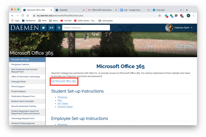Image resolution: width=206 pixels, height=137 pixels.
Task: Click the Daemen home icon button
Action: 43,28
